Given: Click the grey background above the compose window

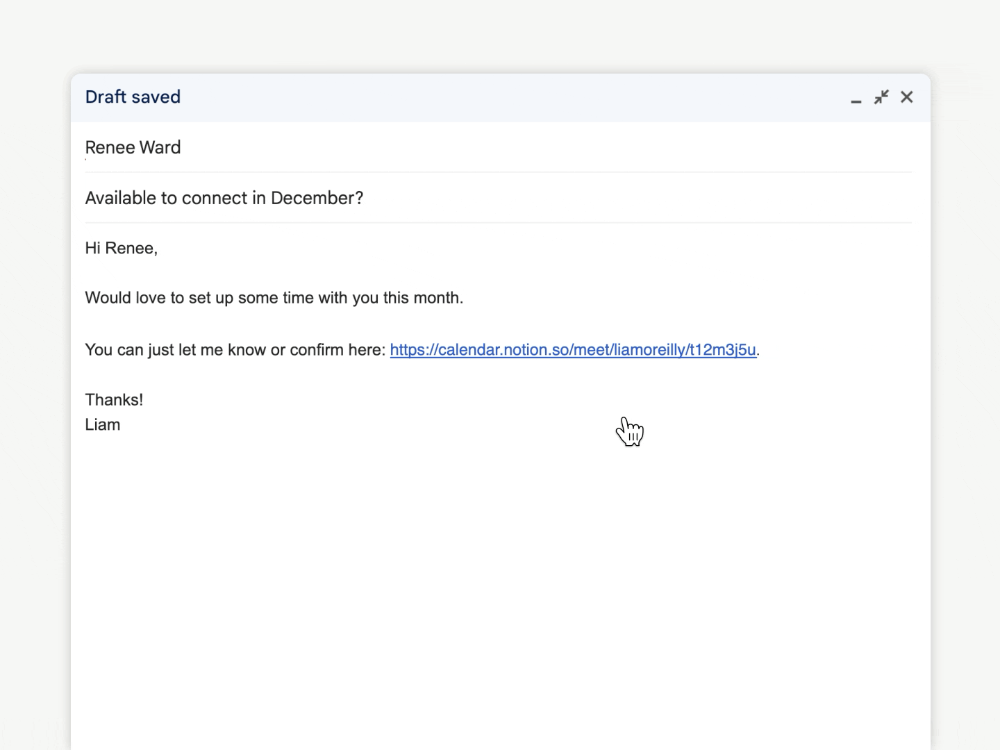Looking at the screenshot, I should tap(500, 35).
